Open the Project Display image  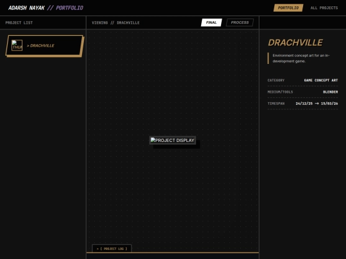pyautogui.click(x=172, y=140)
